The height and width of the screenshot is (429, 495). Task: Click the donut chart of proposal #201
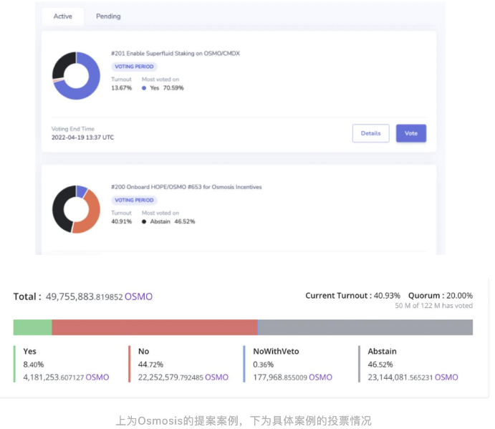pos(76,76)
